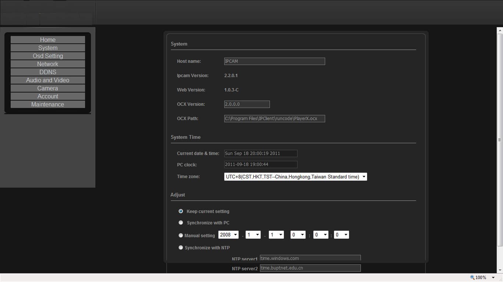Open the hour dropdown in Manual setting
Image resolution: width=503 pixels, height=282 pixels.
pyautogui.click(x=298, y=235)
